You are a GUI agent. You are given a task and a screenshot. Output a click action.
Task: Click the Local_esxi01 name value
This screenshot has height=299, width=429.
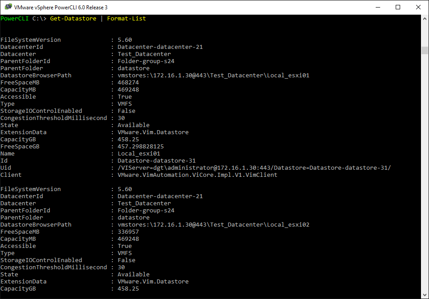[x=139, y=154]
